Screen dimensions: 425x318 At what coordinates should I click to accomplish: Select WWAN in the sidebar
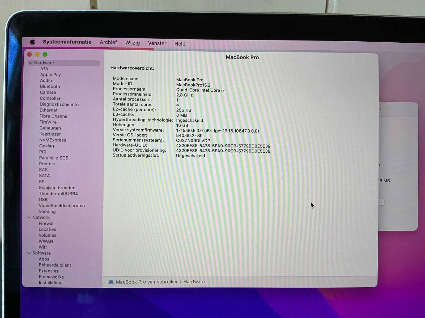[x=46, y=241]
